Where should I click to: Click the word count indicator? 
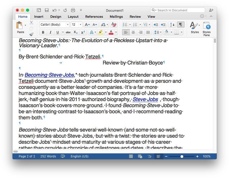(48, 156)
